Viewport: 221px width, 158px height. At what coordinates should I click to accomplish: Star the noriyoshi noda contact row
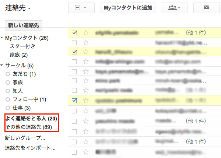pos(86,90)
